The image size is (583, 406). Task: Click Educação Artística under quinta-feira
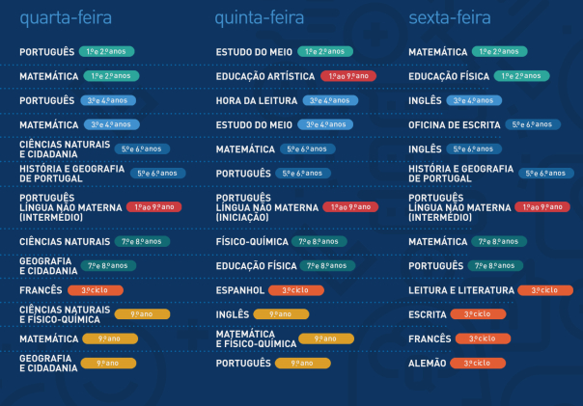click(265, 76)
